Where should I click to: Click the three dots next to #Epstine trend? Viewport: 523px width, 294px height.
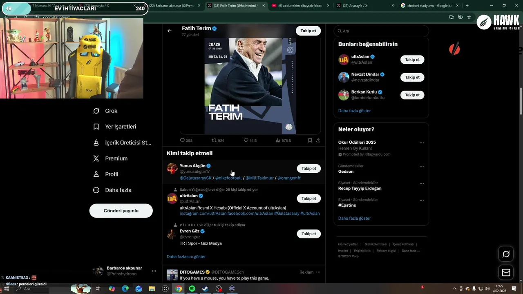(x=422, y=200)
